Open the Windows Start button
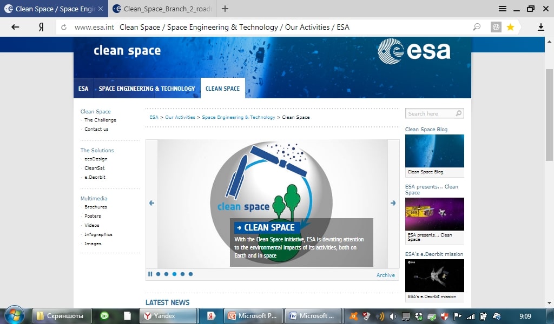The height and width of the screenshot is (324, 554). [14, 315]
